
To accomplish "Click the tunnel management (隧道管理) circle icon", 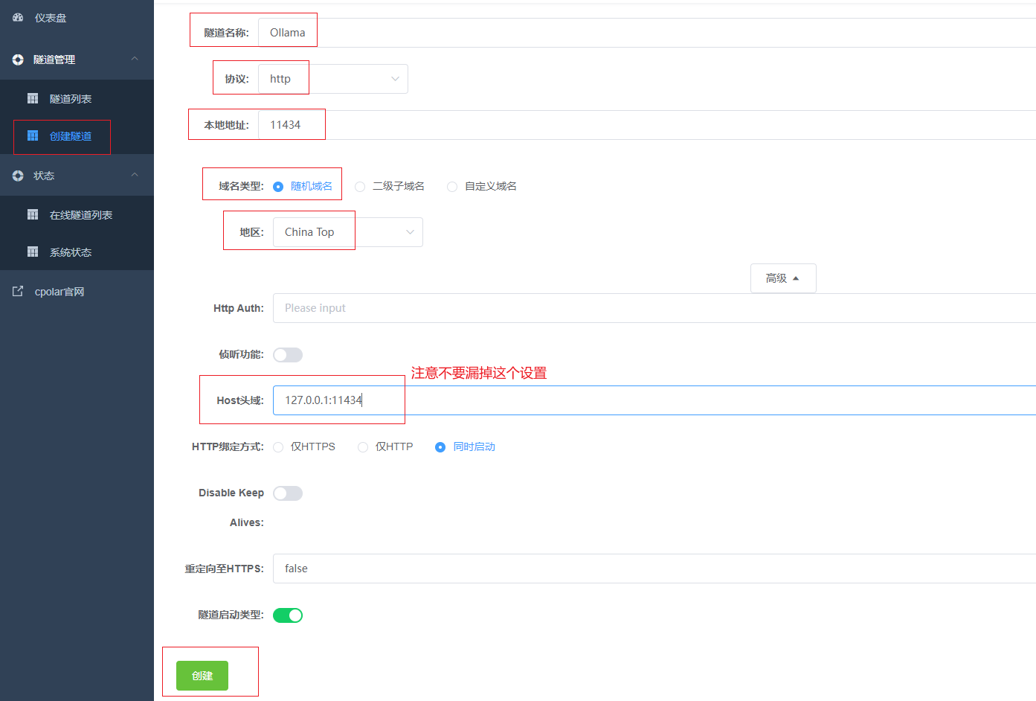I will (18, 60).
